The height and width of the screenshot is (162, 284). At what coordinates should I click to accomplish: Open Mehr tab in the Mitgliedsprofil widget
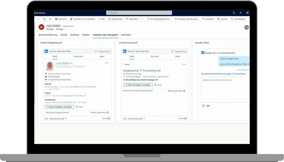click(102, 56)
